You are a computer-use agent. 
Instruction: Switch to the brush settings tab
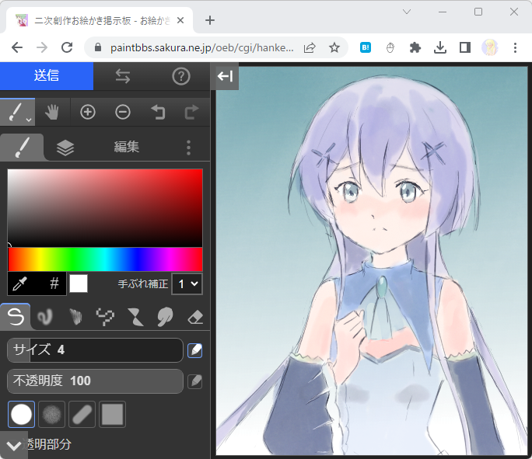22,148
